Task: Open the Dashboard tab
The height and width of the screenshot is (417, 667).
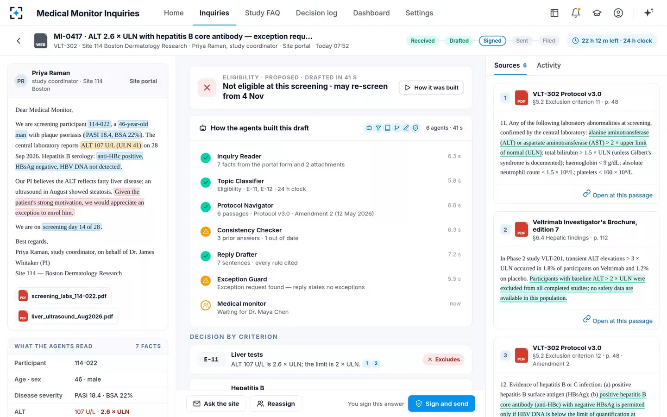Action: [x=371, y=13]
